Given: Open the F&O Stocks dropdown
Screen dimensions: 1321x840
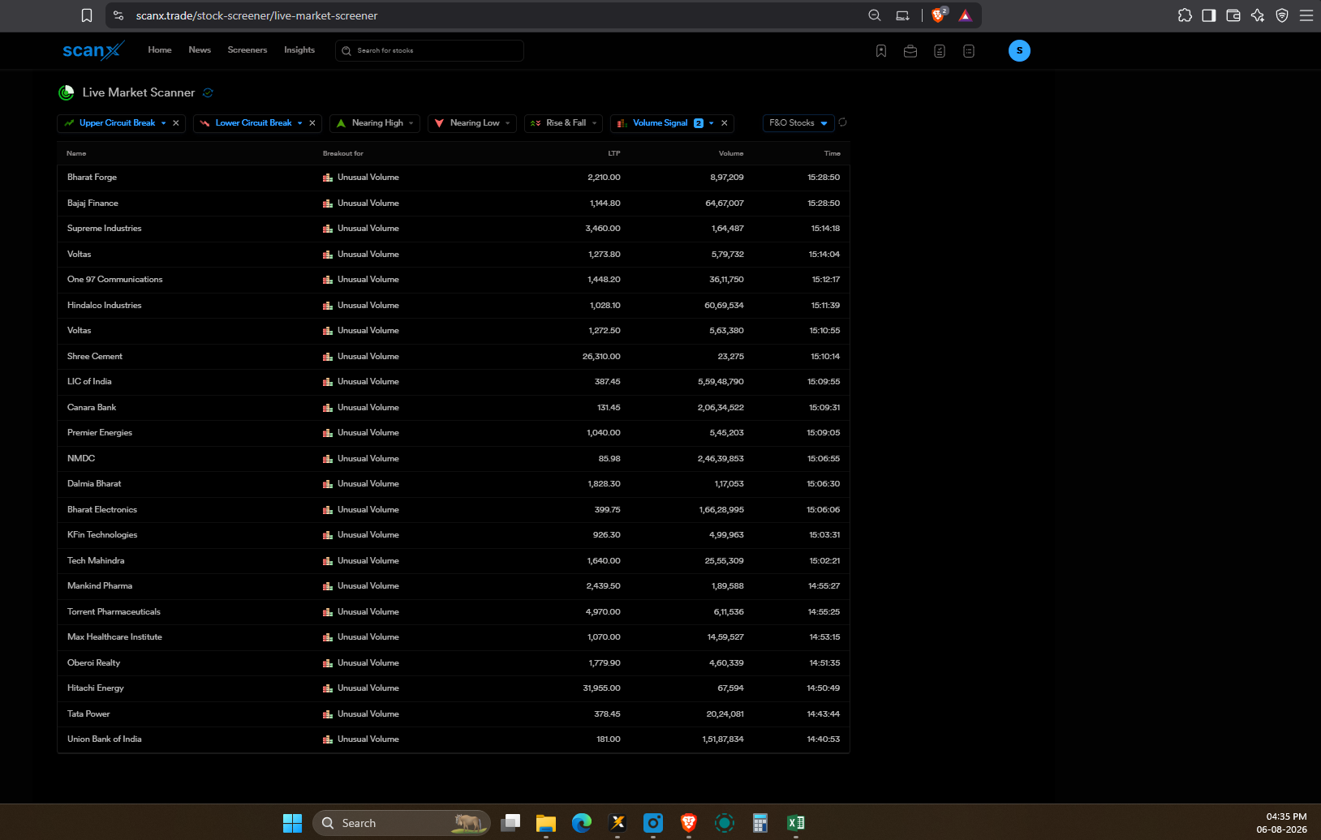Looking at the screenshot, I should coord(798,123).
